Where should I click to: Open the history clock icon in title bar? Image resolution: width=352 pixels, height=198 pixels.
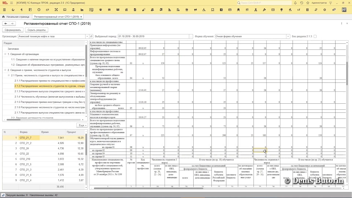[x=302, y=3]
